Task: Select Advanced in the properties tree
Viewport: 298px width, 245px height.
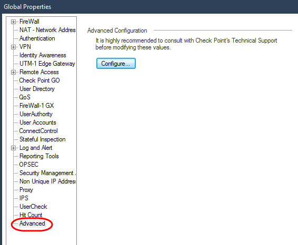Action: coord(32,223)
